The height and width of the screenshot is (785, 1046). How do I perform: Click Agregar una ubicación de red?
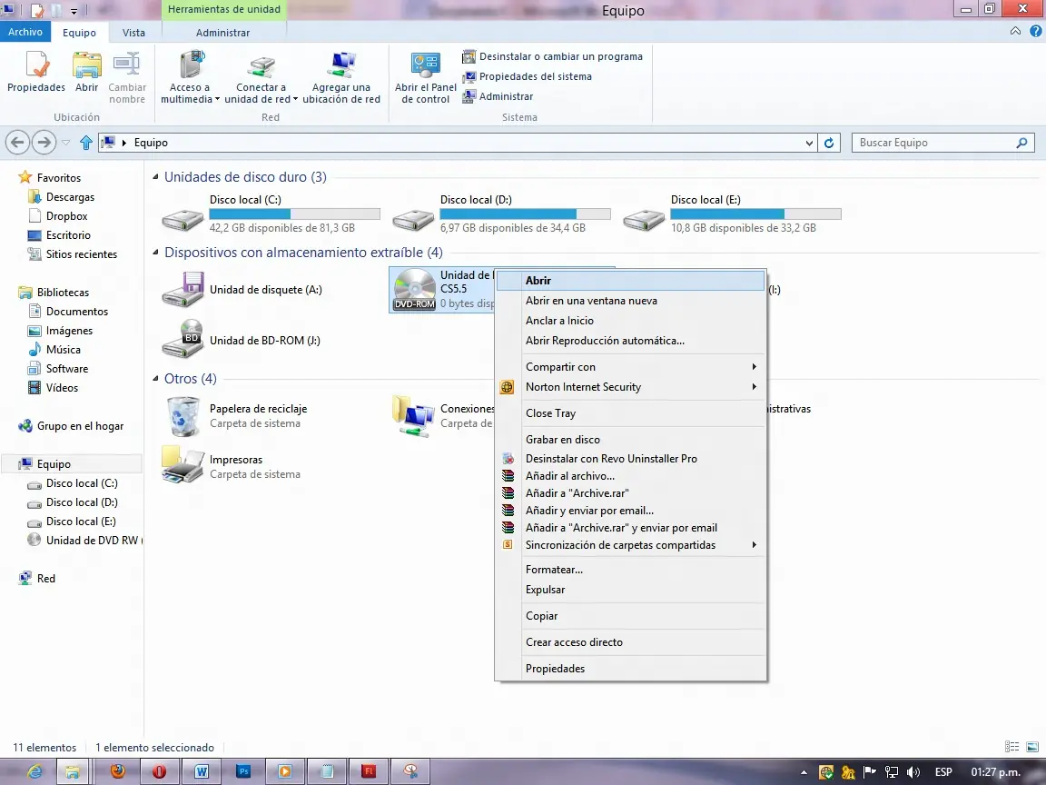(x=340, y=77)
